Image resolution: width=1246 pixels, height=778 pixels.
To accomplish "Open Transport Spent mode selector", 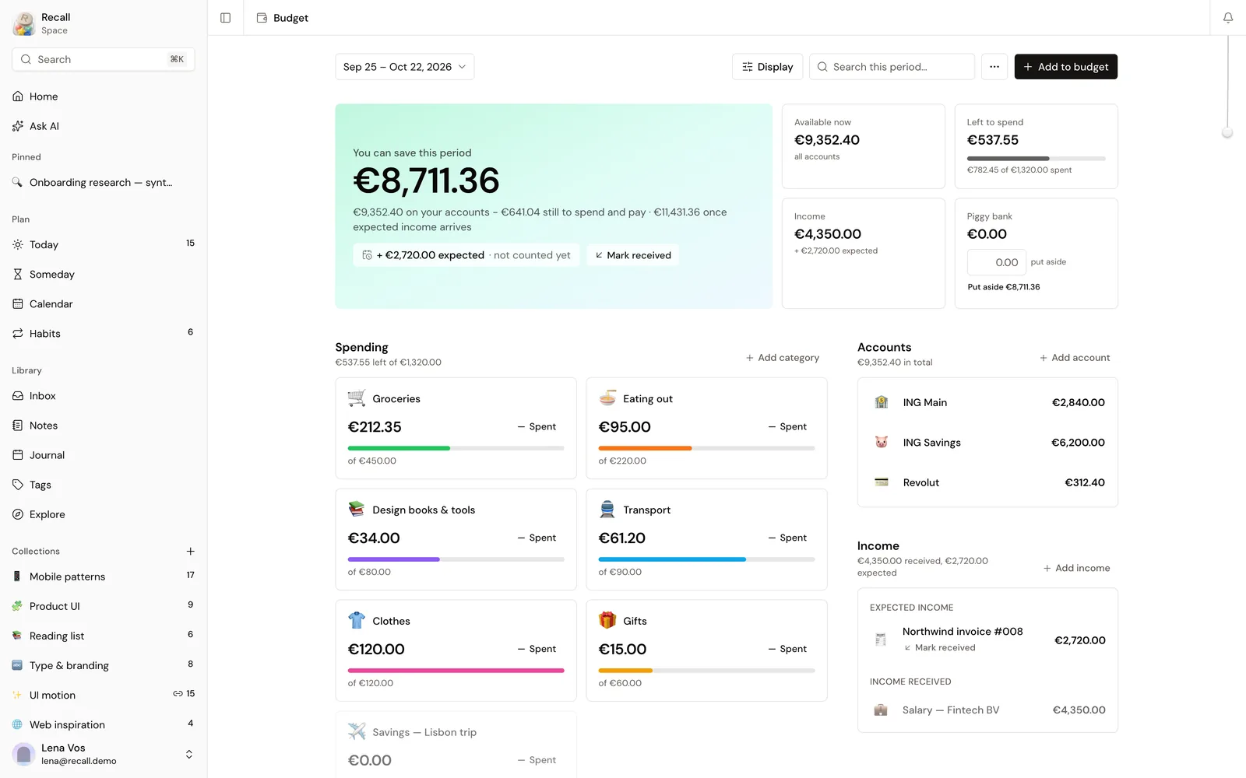I will point(788,538).
